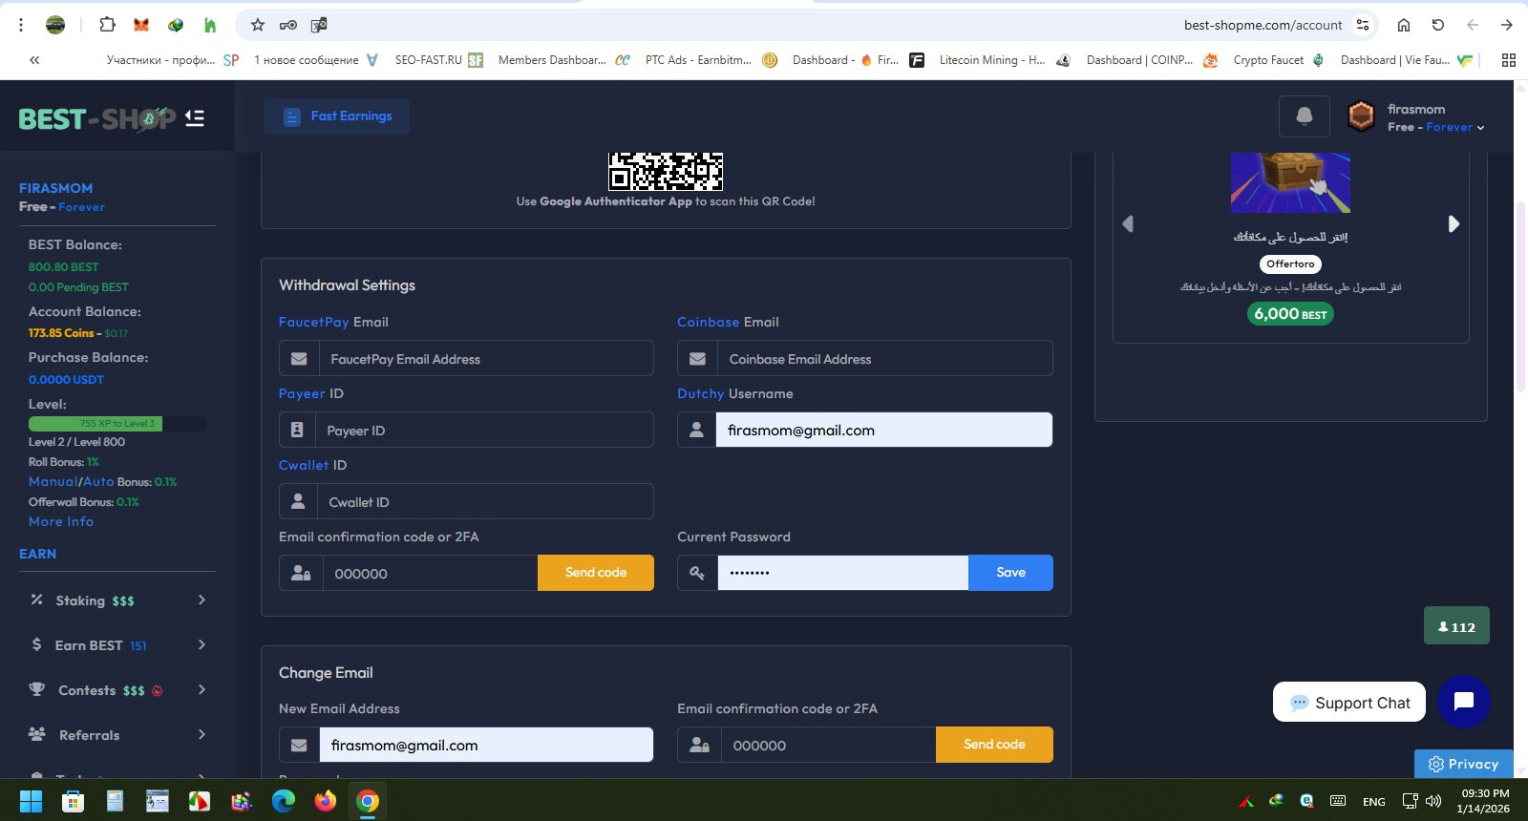Follow the Coinbase link label
The height and width of the screenshot is (821, 1528).
click(x=709, y=323)
